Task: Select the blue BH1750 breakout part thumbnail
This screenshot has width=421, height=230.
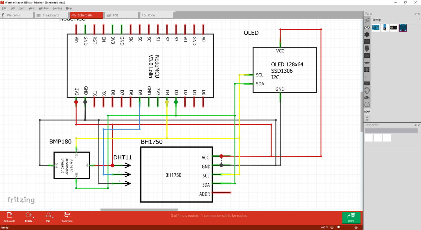Action: tap(376, 28)
